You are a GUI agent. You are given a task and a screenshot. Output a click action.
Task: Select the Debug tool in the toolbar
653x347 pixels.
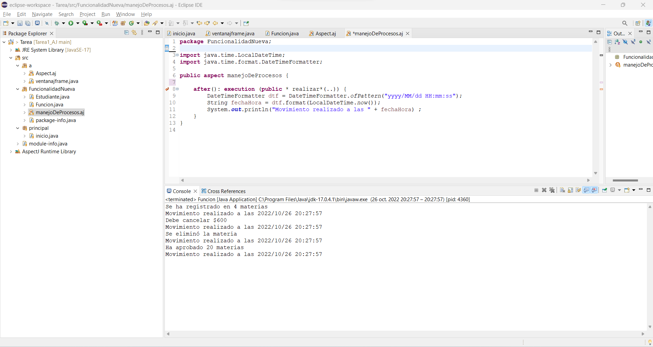[x=58, y=23]
